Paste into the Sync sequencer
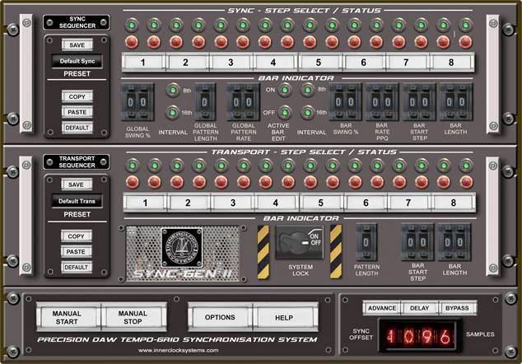522x364 pixels. coord(77,112)
